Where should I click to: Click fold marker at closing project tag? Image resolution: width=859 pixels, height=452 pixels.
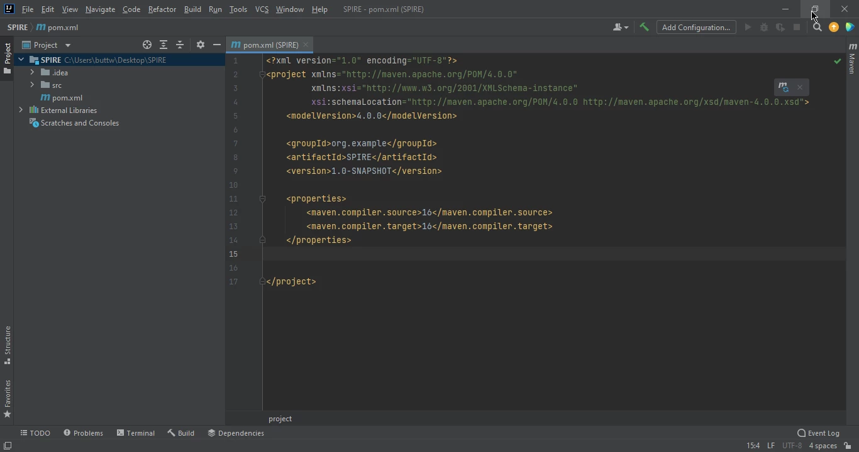tap(262, 282)
